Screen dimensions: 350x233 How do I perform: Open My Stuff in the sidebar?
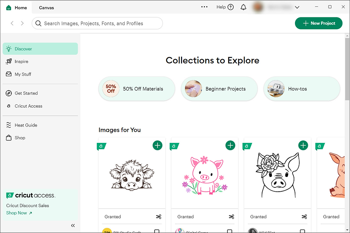point(40,74)
